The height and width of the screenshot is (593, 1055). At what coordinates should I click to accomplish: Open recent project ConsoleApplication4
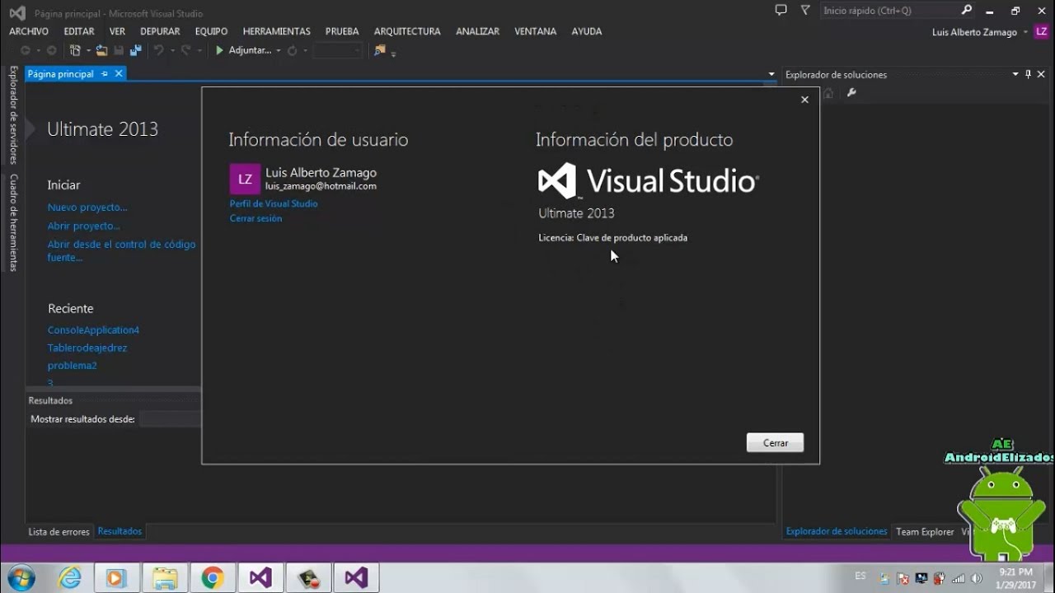click(x=93, y=330)
